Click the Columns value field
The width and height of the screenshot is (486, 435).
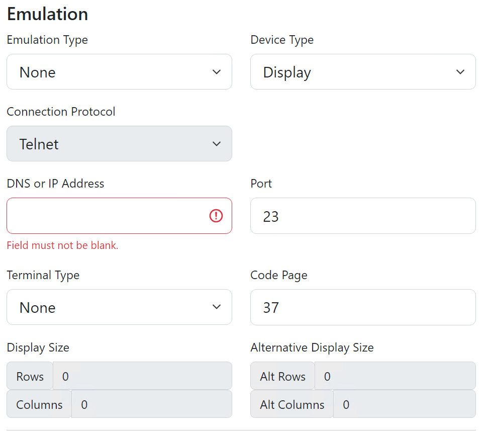click(x=151, y=404)
